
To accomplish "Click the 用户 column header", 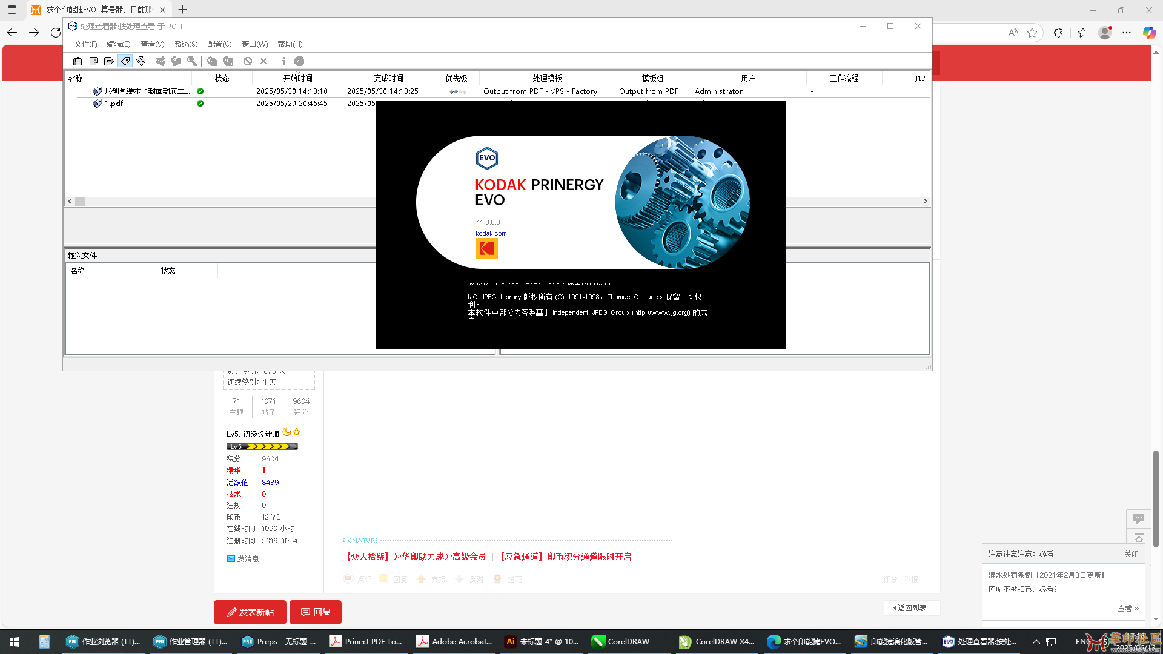I will (x=748, y=78).
